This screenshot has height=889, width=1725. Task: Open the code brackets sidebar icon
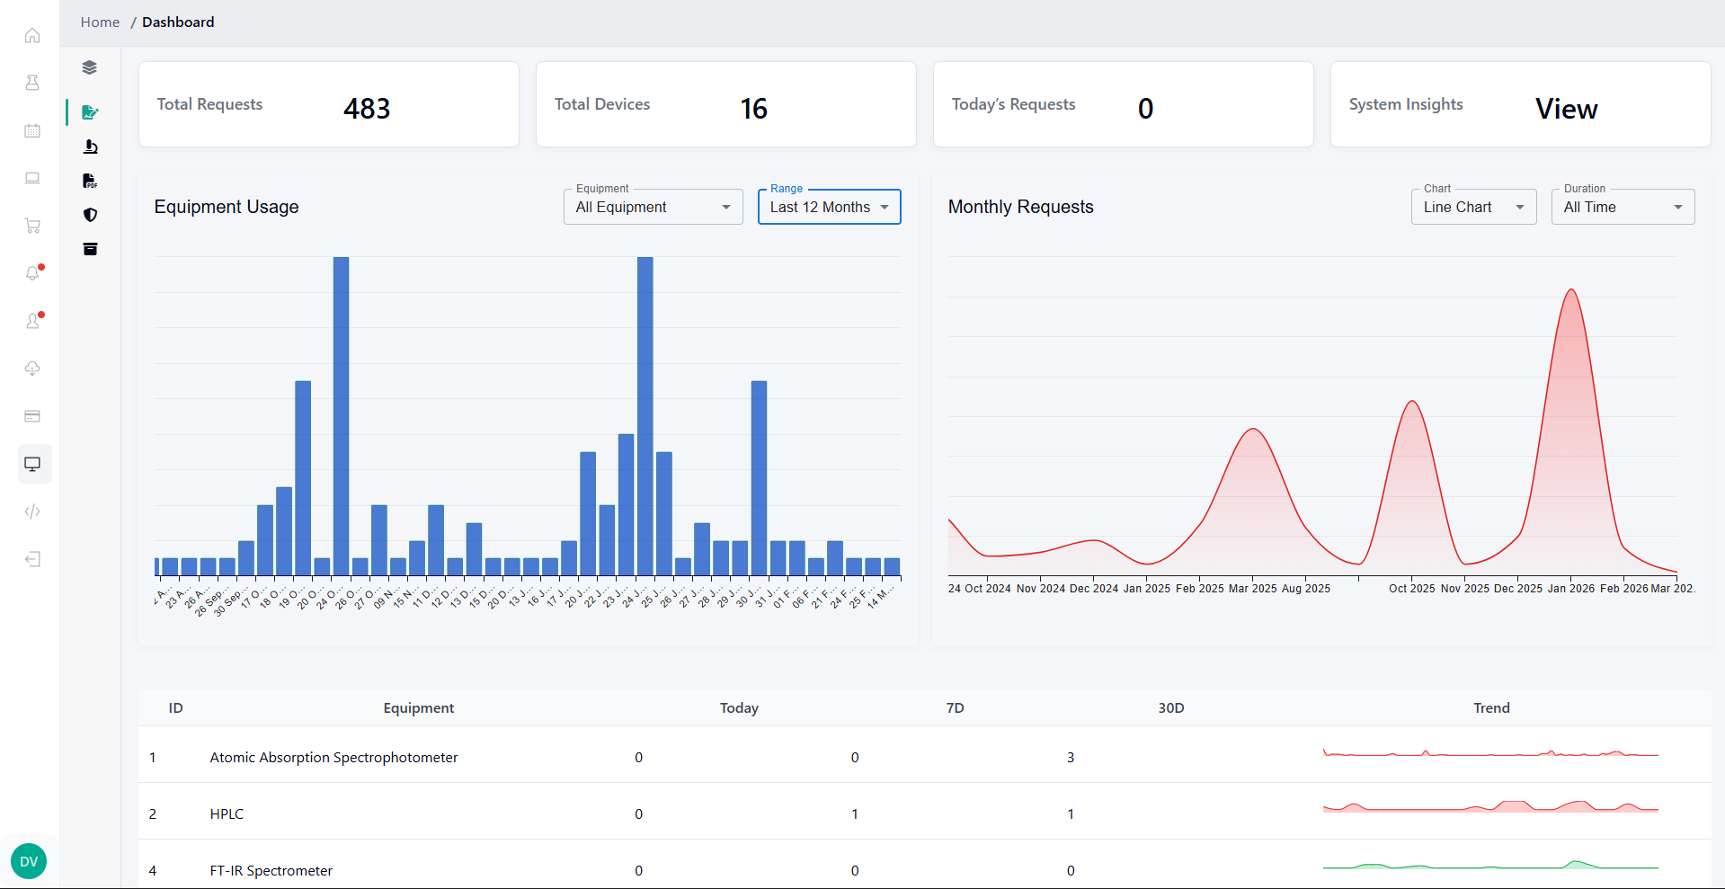(x=32, y=511)
